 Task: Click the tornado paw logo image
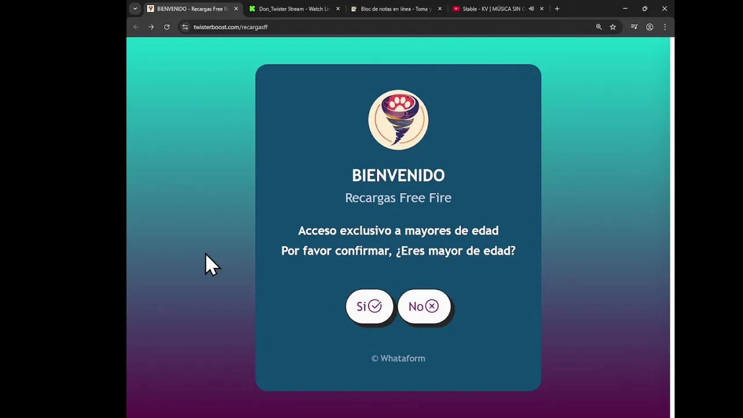pyautogui.click(x=398, y=120)
